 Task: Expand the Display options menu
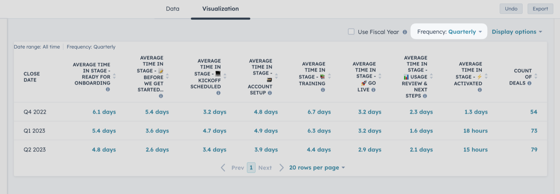click(x=517, y=32)
